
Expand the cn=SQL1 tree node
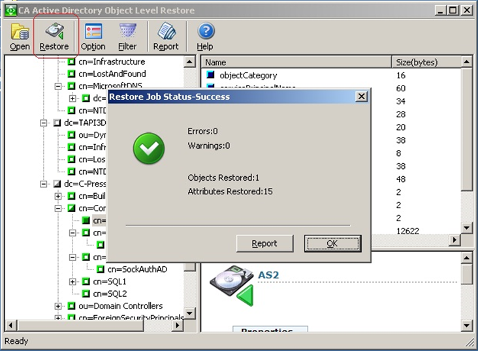72,282
